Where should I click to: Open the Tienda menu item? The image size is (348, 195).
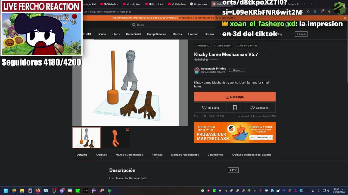click(x=102, y=34)
